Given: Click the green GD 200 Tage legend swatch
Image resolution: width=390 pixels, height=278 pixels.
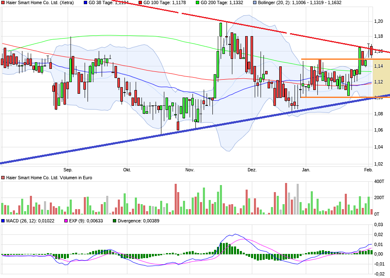Looking at the screenshot, I should pyautogui.click(x=197, y=2).
